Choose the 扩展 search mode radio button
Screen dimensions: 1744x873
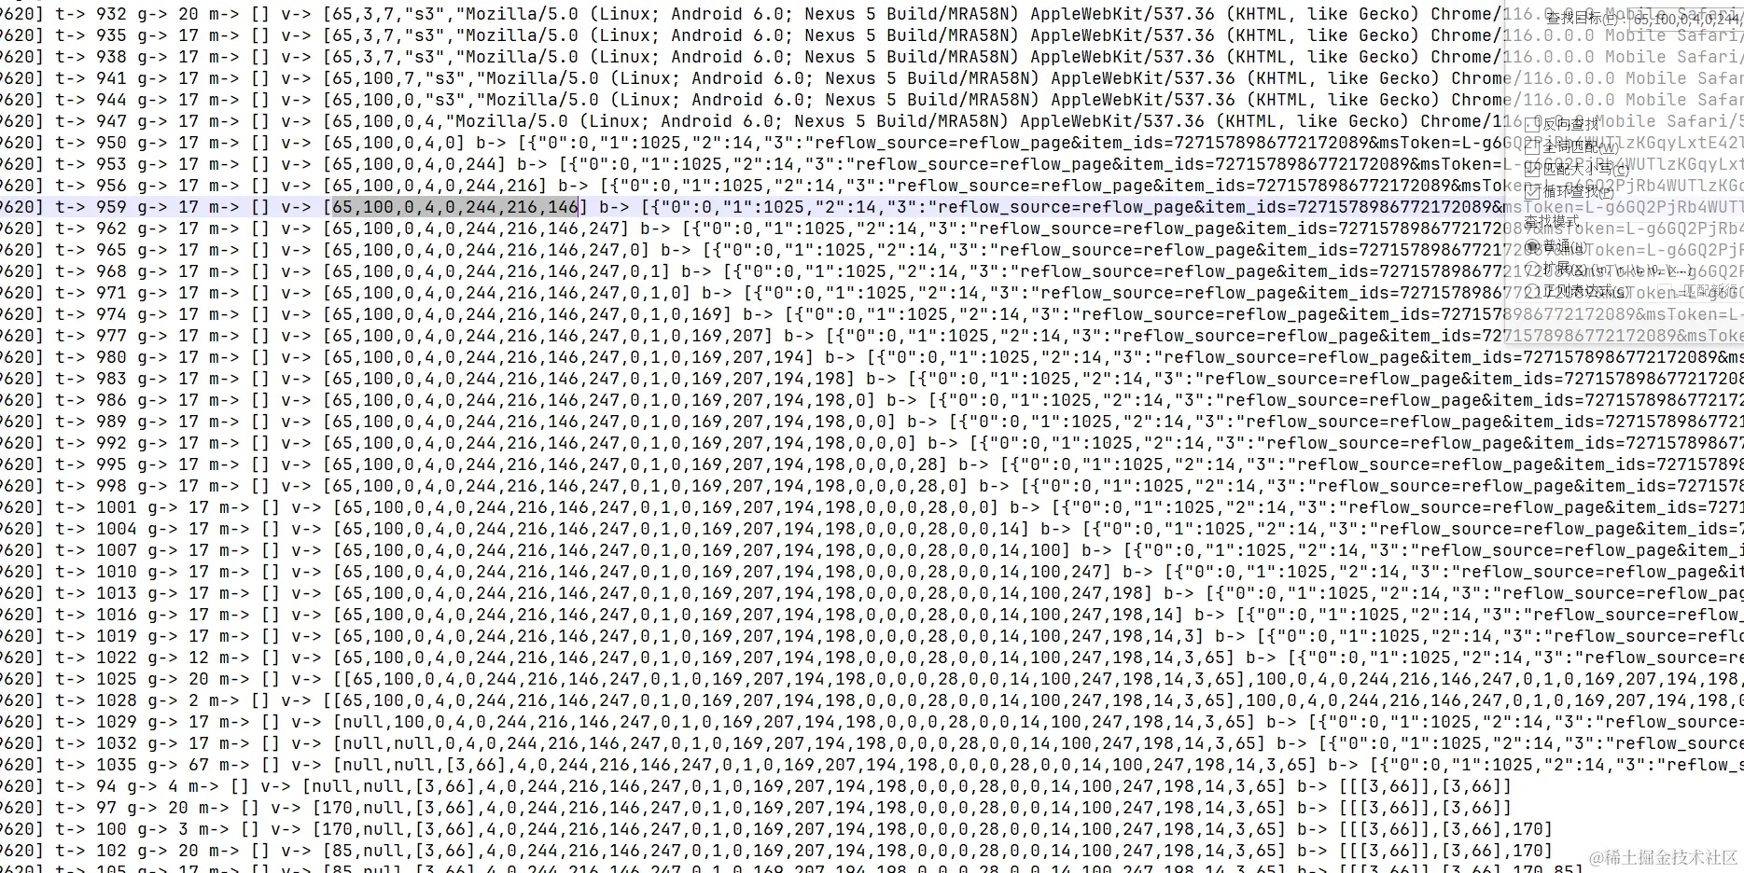tap(1533, 270)
